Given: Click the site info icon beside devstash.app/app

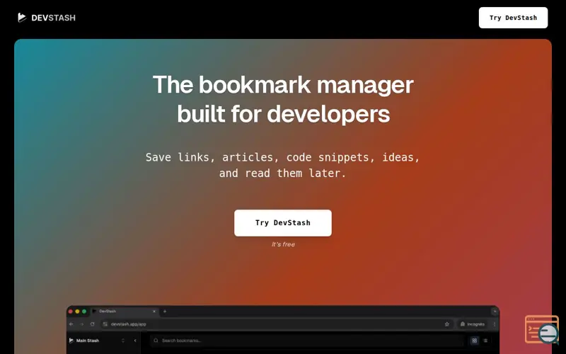Looking at the screenshot, I should click(105, 324).
